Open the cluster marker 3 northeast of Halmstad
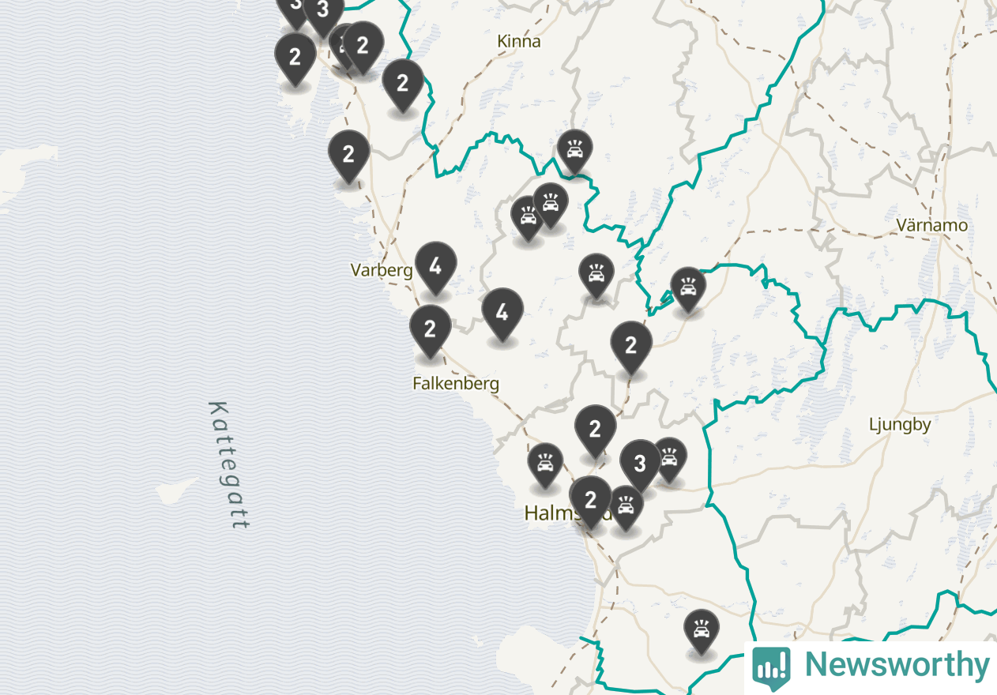 pyautogui.click(x=640, y=464)
